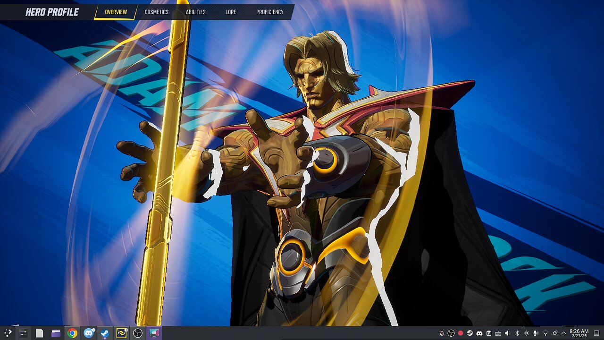Click the rocket tray icon
This screenshot has height=340, width=604.
tap(555, 333)
